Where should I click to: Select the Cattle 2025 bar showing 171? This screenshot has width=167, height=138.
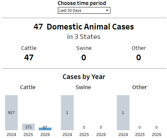[x=28, y=127]
